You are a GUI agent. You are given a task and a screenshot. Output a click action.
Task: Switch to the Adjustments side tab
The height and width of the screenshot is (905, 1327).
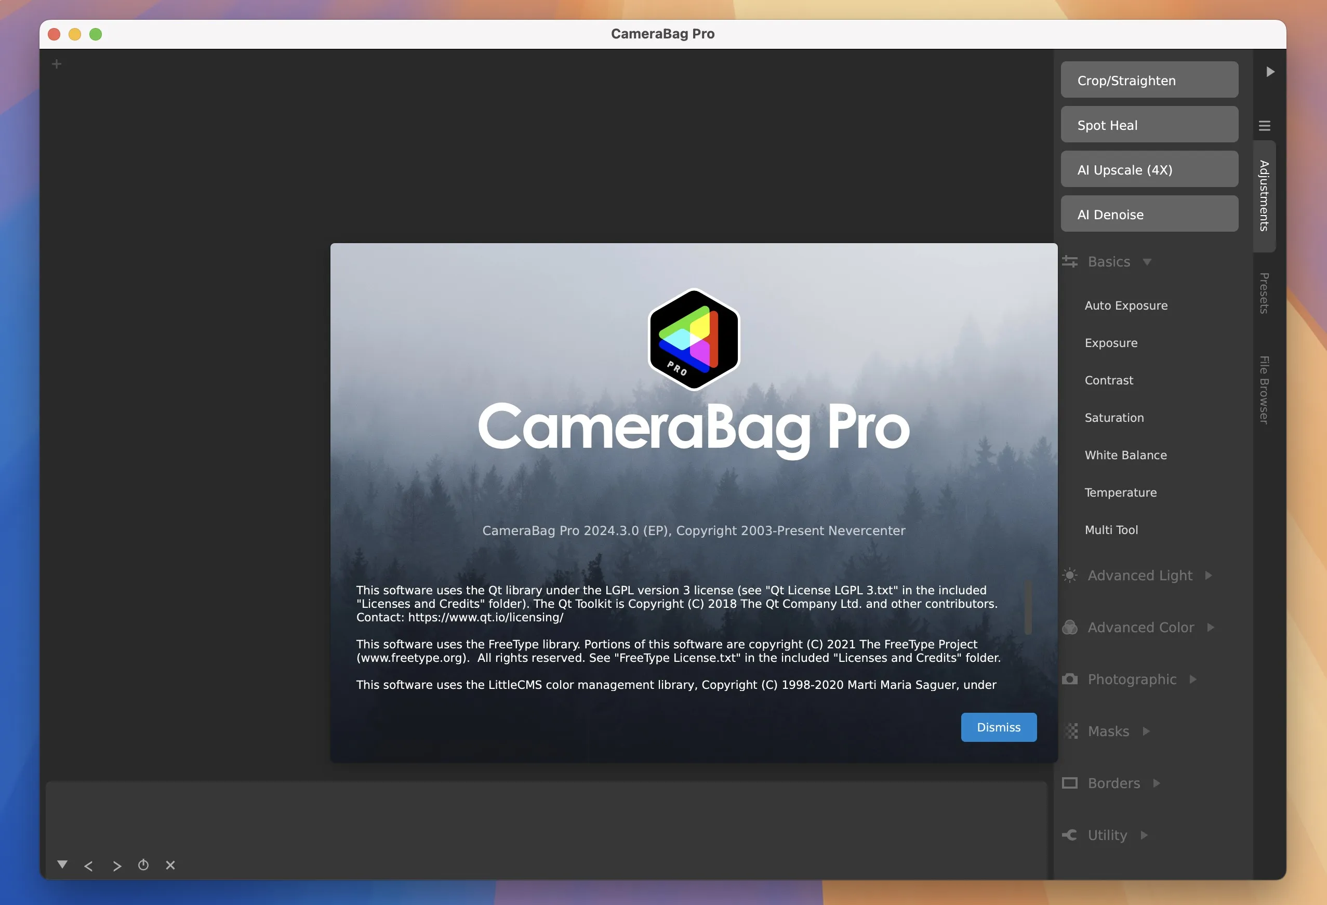[1264, 196]
